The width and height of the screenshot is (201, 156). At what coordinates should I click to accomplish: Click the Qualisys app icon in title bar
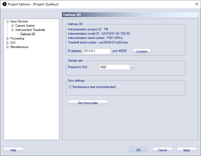coord(5,4)
